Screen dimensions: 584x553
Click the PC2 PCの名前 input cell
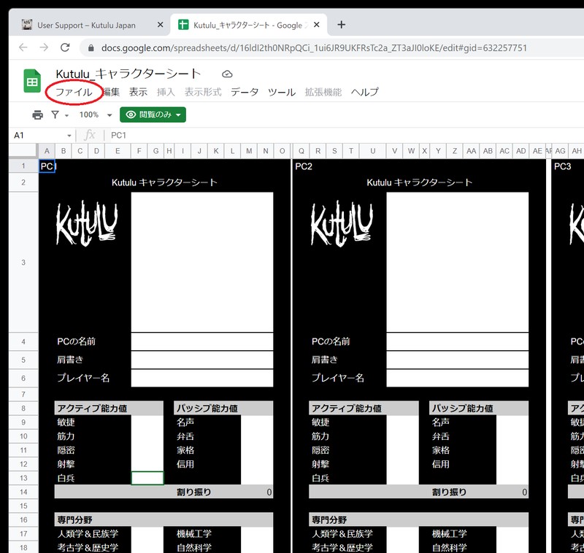(458, 341)
